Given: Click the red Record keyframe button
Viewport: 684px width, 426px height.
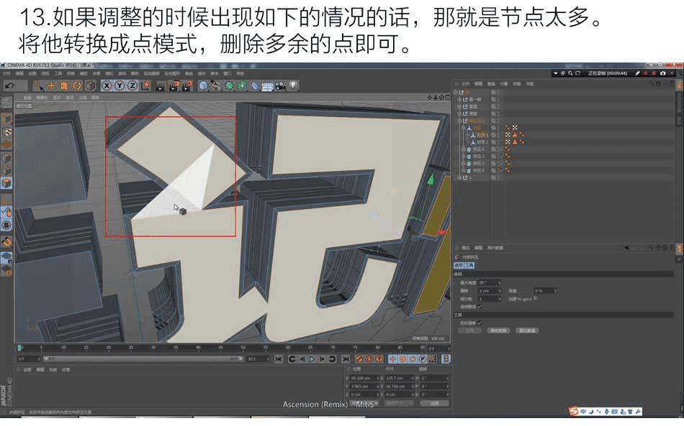Looking at the screenshot, I should click(x=359, y=359).
